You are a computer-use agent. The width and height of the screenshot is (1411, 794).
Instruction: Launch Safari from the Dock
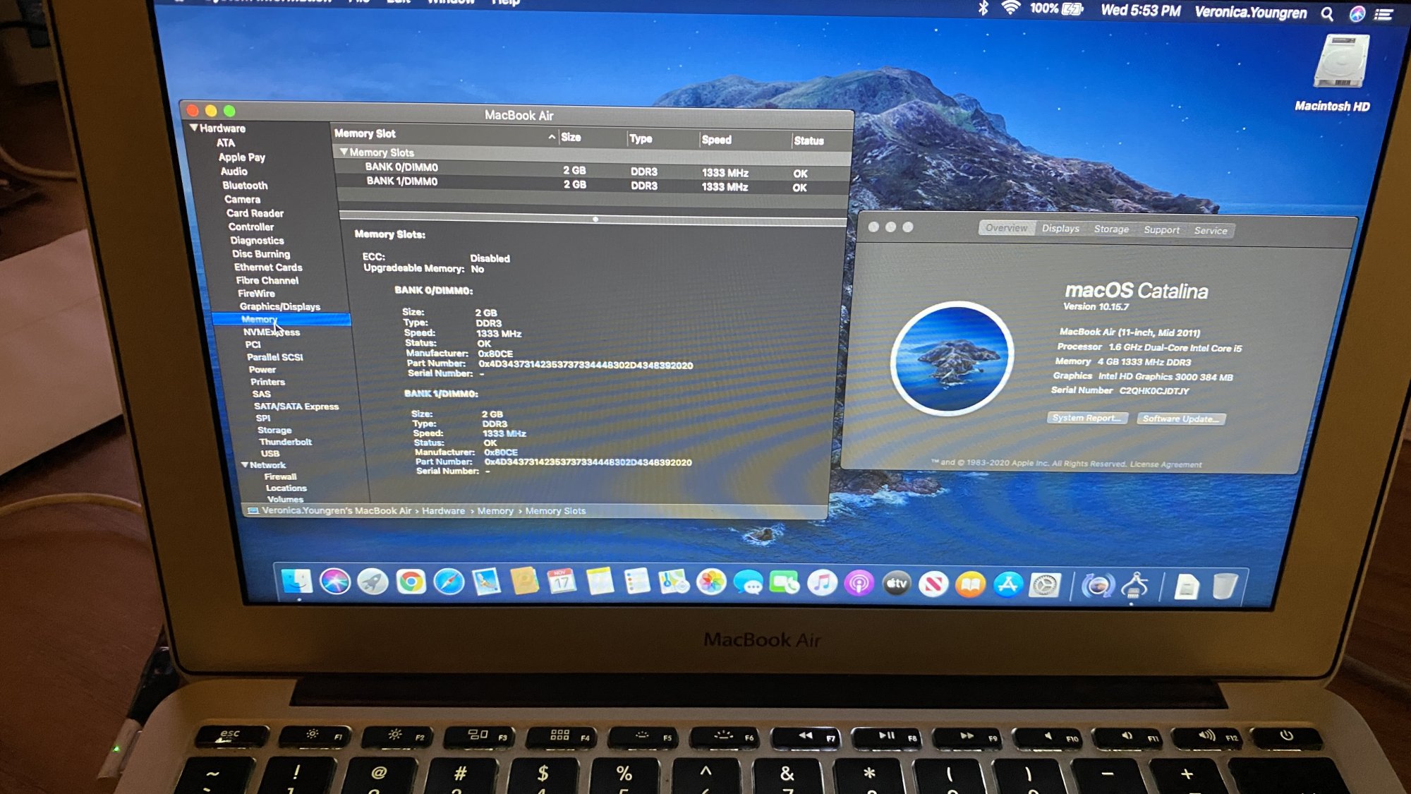point(449,582)
